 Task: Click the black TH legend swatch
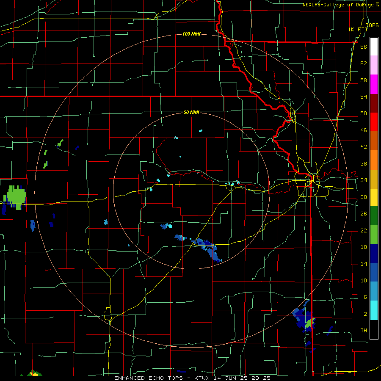pyautogui.click(x=374, y=329)
